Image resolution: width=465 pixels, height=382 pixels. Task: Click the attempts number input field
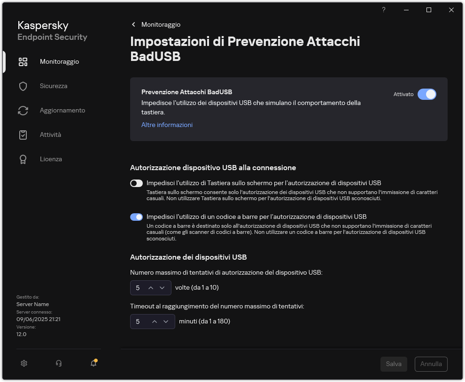pyautogui.click(x=138, y=287)
